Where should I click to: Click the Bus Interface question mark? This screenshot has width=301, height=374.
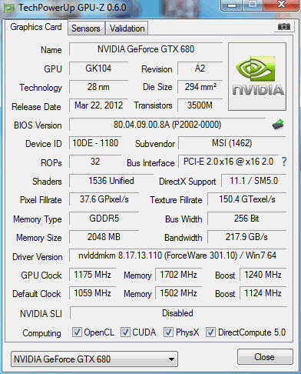click(284, 162)
